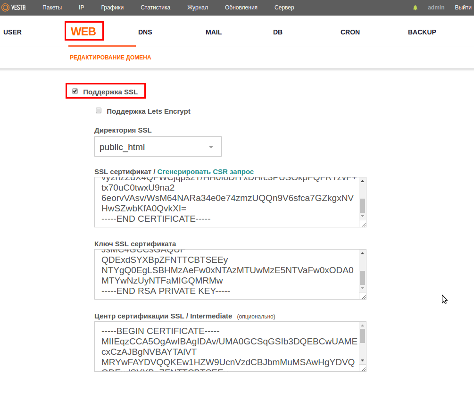This screenshot has height=393, width=474.
Task: Open Пакеты in the top menu
Action: tap(52, 8)
